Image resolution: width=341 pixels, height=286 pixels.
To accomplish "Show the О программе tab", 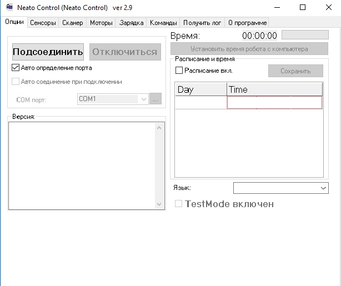I will 247,23.
